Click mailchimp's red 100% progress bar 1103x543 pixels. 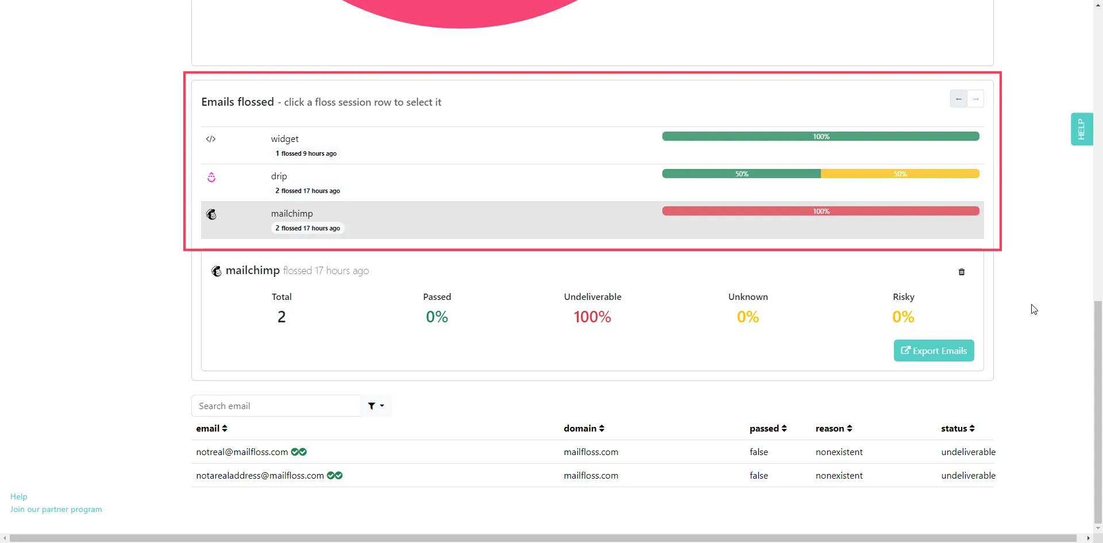coord(821,211)
